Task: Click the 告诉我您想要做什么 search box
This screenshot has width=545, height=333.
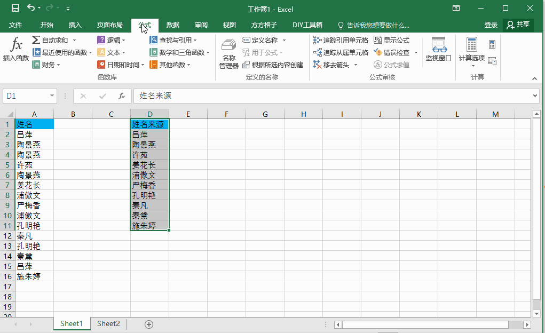Action: click(x=374, y=26)
